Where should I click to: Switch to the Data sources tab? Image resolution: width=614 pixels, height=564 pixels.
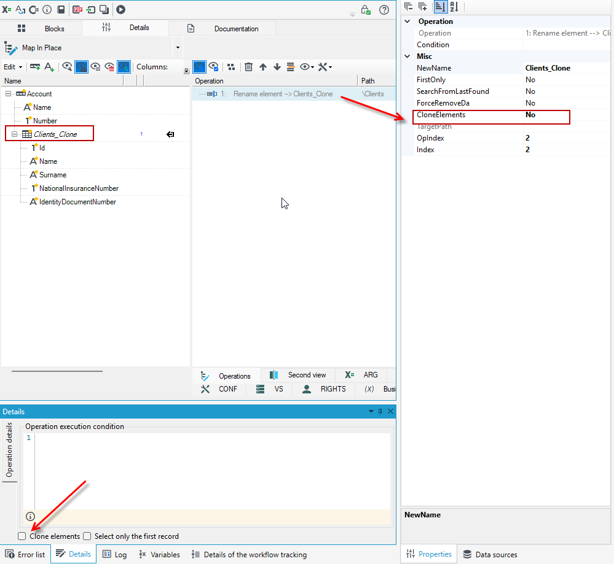click(x=490, y=554)
